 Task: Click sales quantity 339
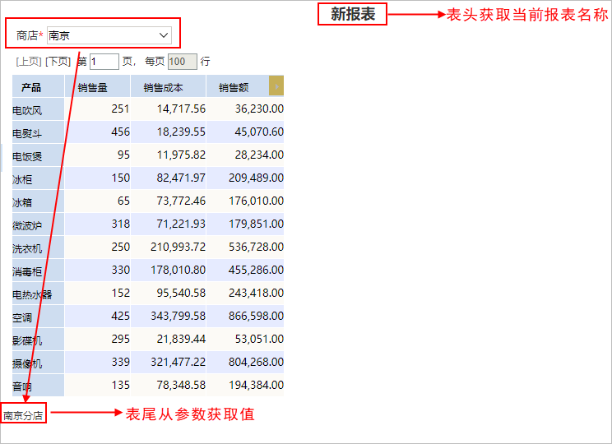121,362
